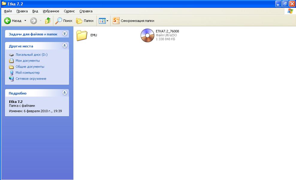
Task: Open the Tools (Сервис) menu
Action: pos(69,11)
